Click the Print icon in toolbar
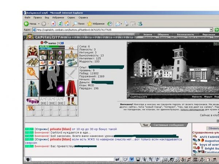The image size is (219, 164). (x=126, y=24)
